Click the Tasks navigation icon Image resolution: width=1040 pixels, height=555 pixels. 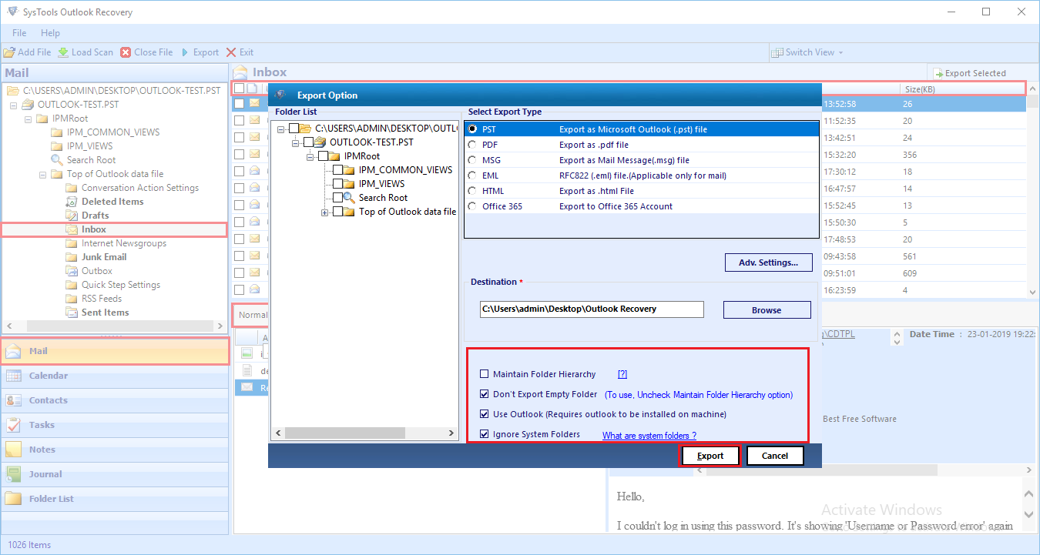tap(13, 425)
